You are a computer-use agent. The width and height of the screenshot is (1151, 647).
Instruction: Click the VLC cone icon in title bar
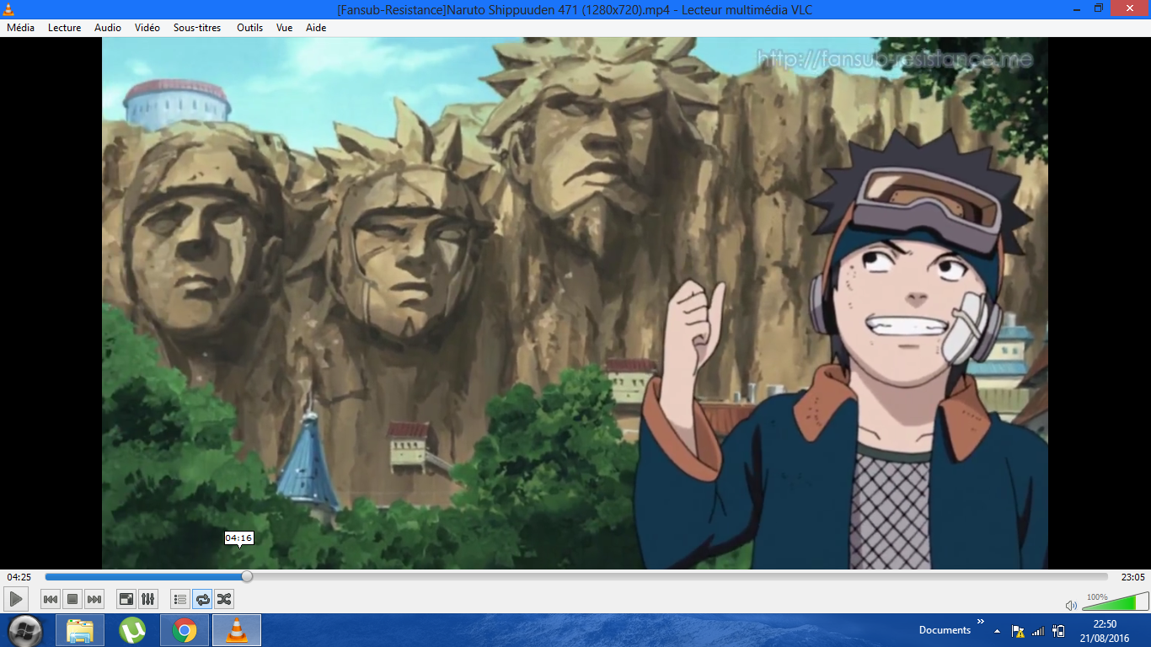click(9, 9)
